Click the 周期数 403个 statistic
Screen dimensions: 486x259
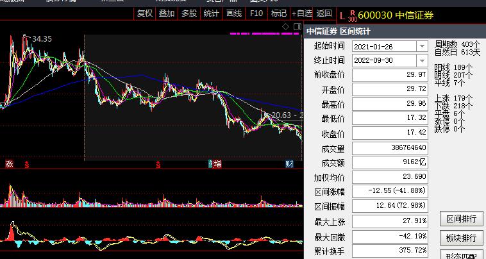458,45
